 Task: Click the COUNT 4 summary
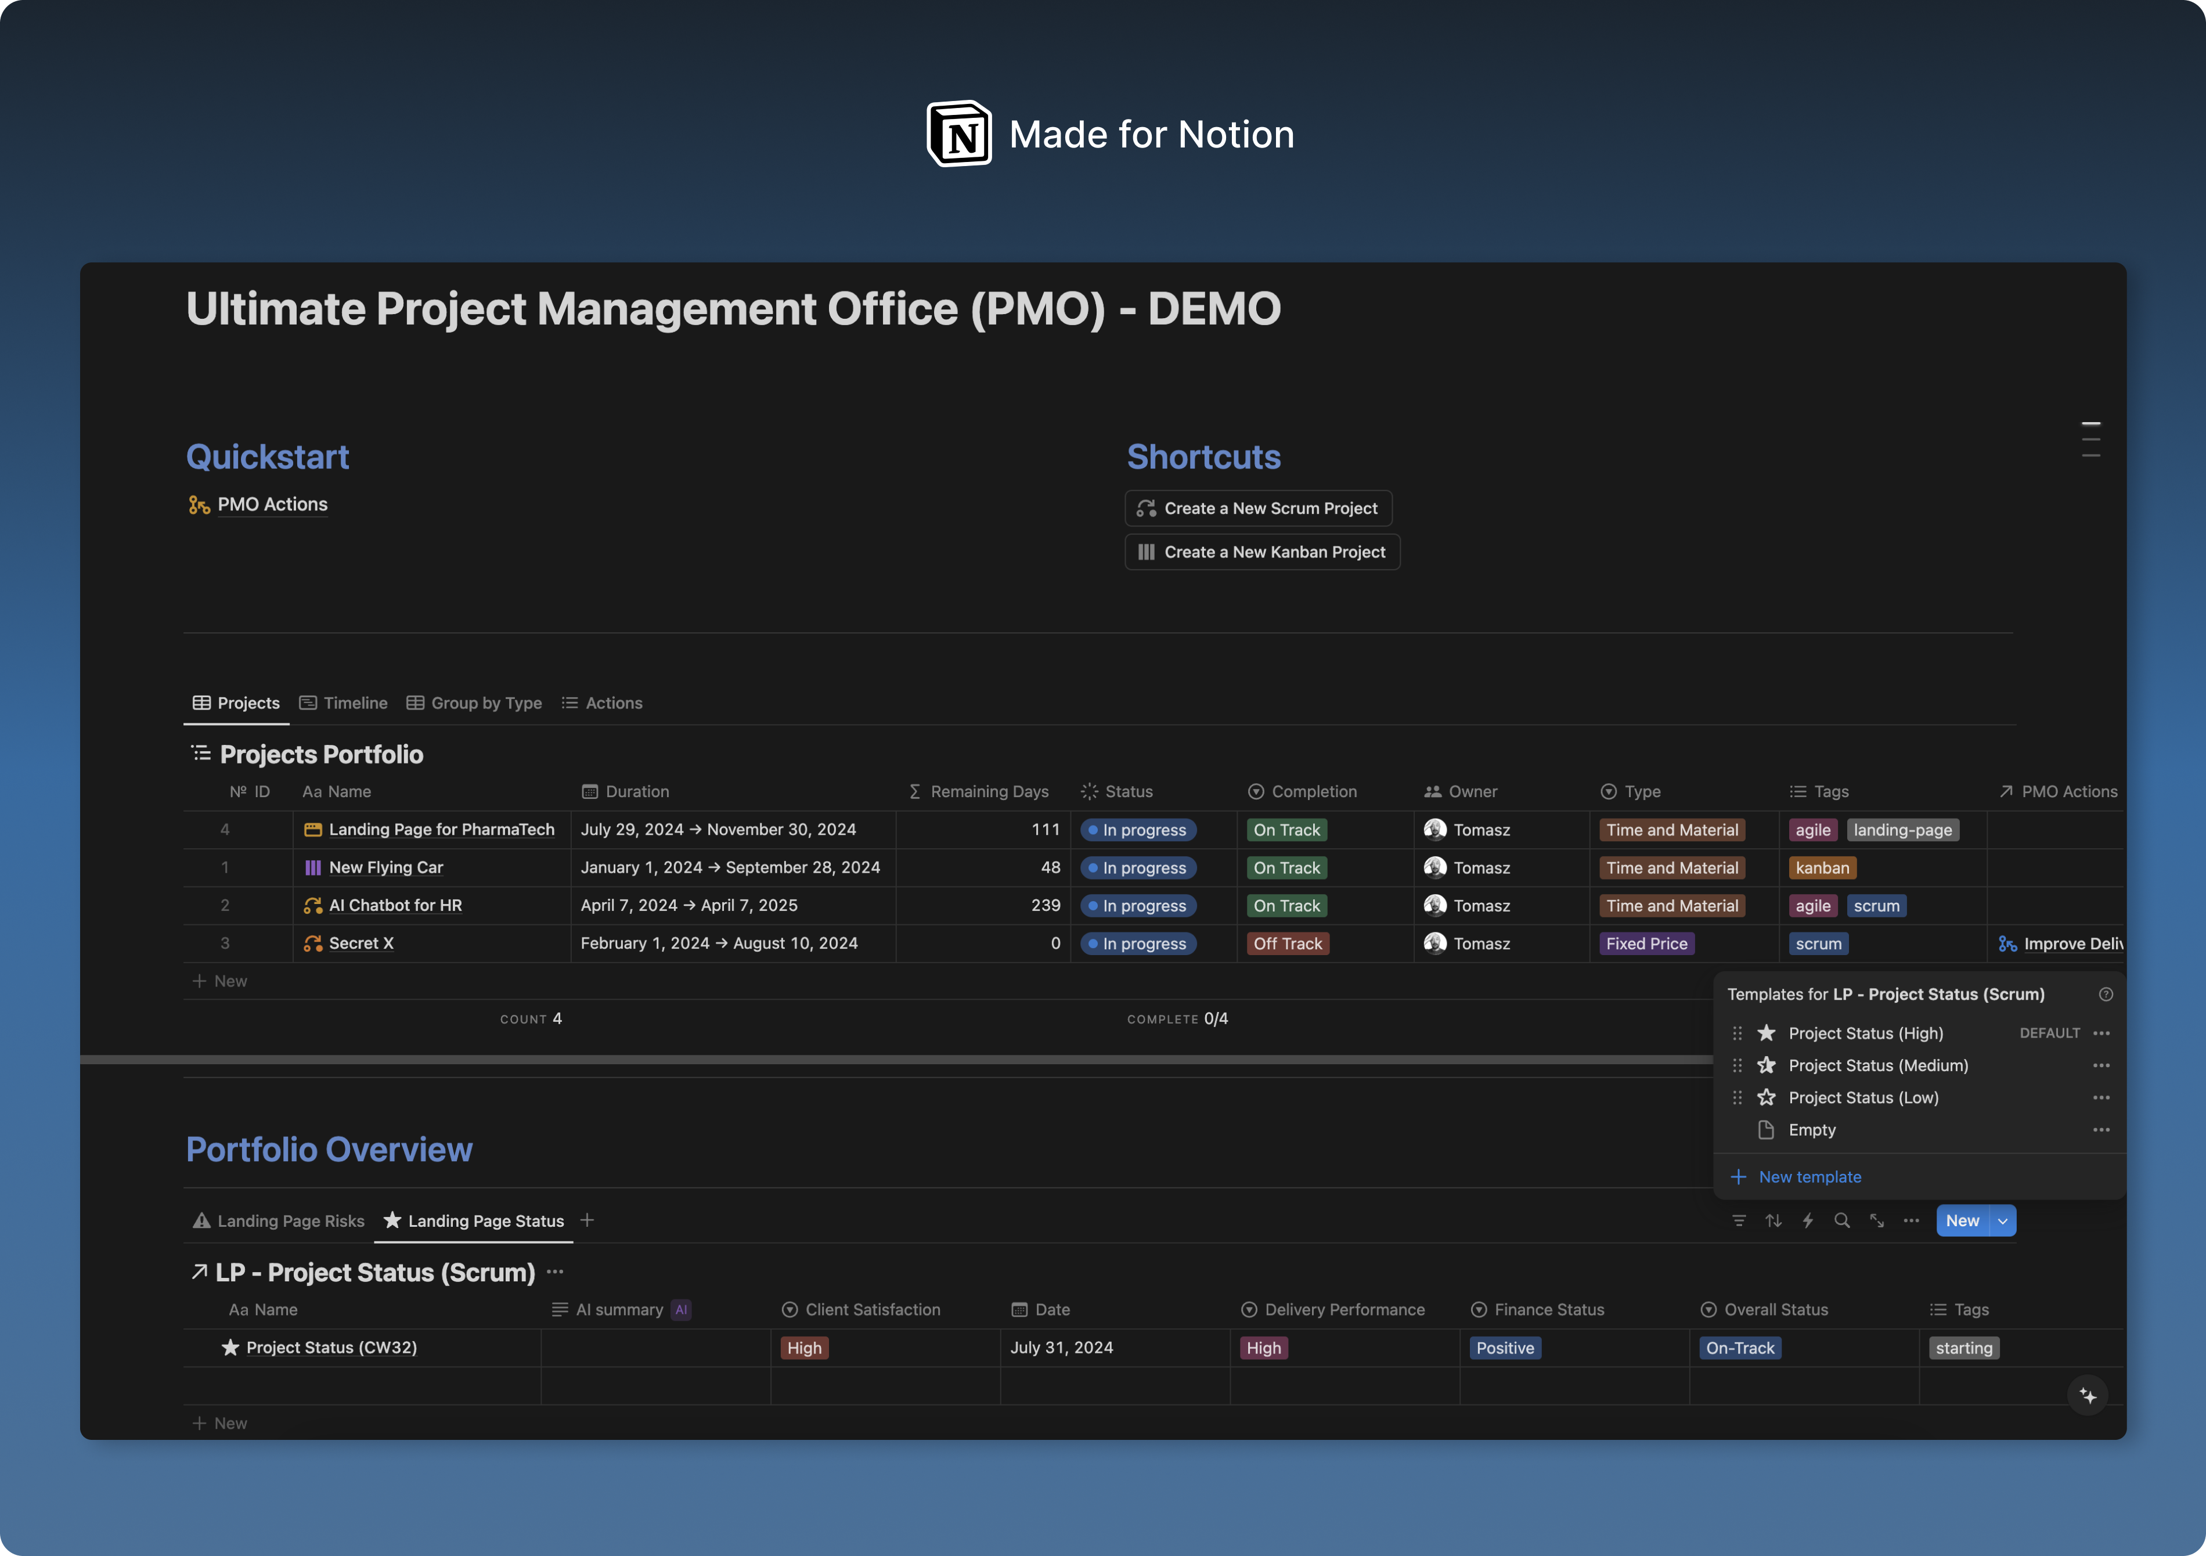pos(531,1019)
